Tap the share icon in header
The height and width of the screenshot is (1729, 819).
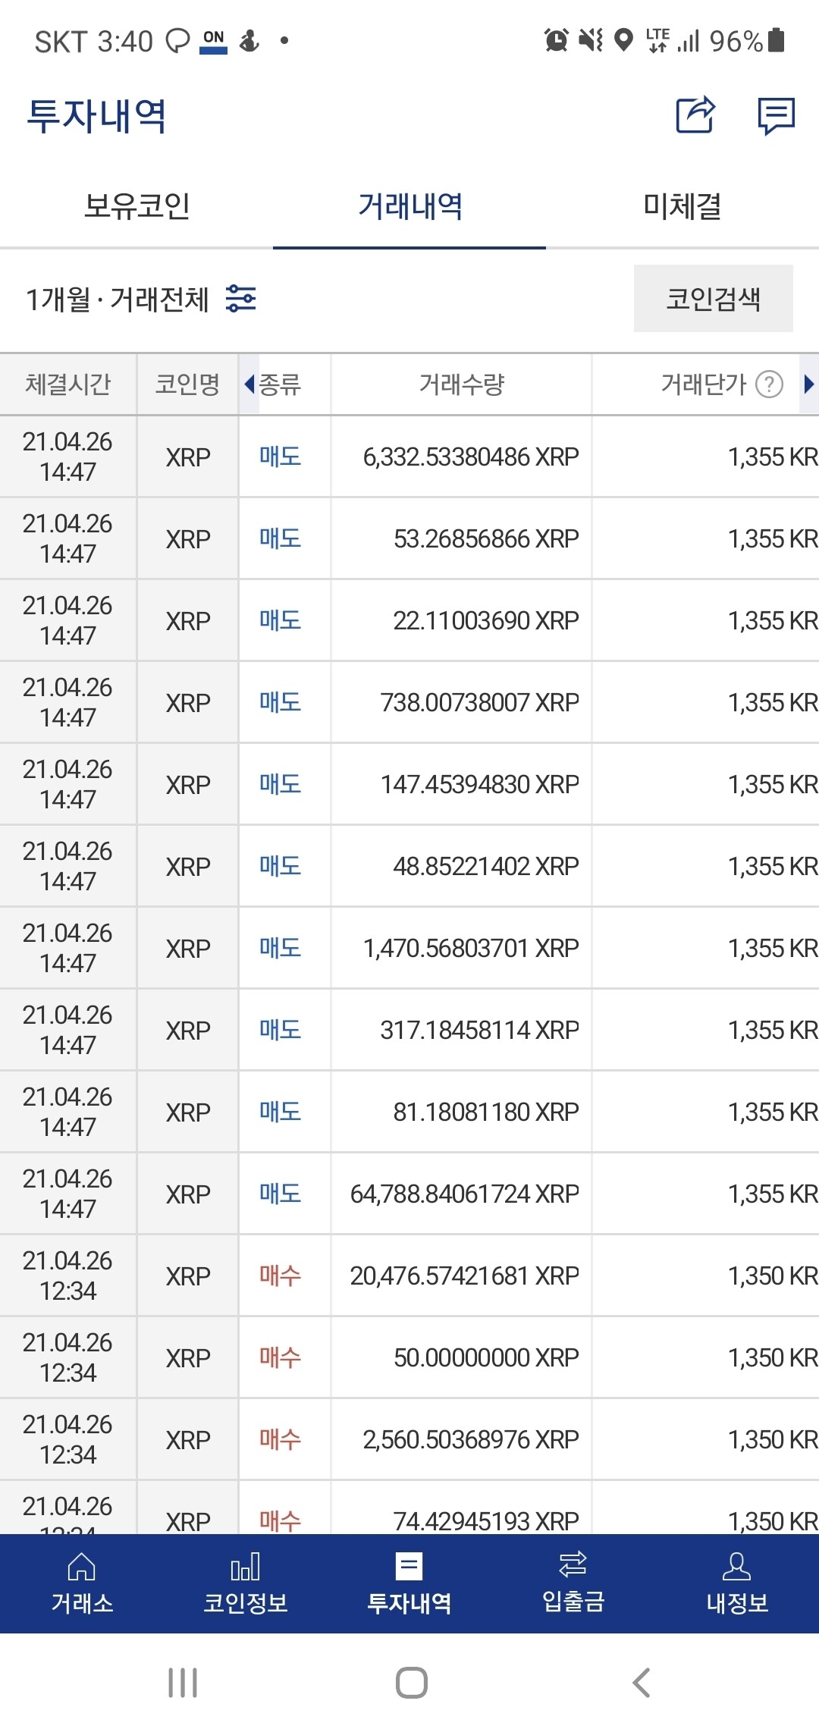pos(695,115)
